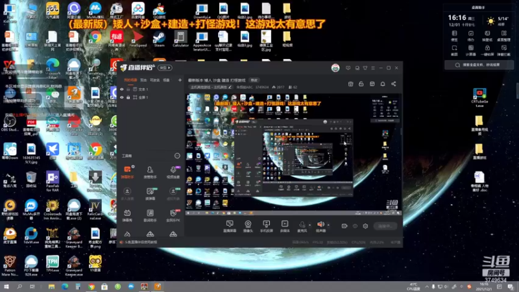This screenshot has width=519, height=292.
Task: Add a 多媒体 multimedia source
Action: (x=285, y=226)
